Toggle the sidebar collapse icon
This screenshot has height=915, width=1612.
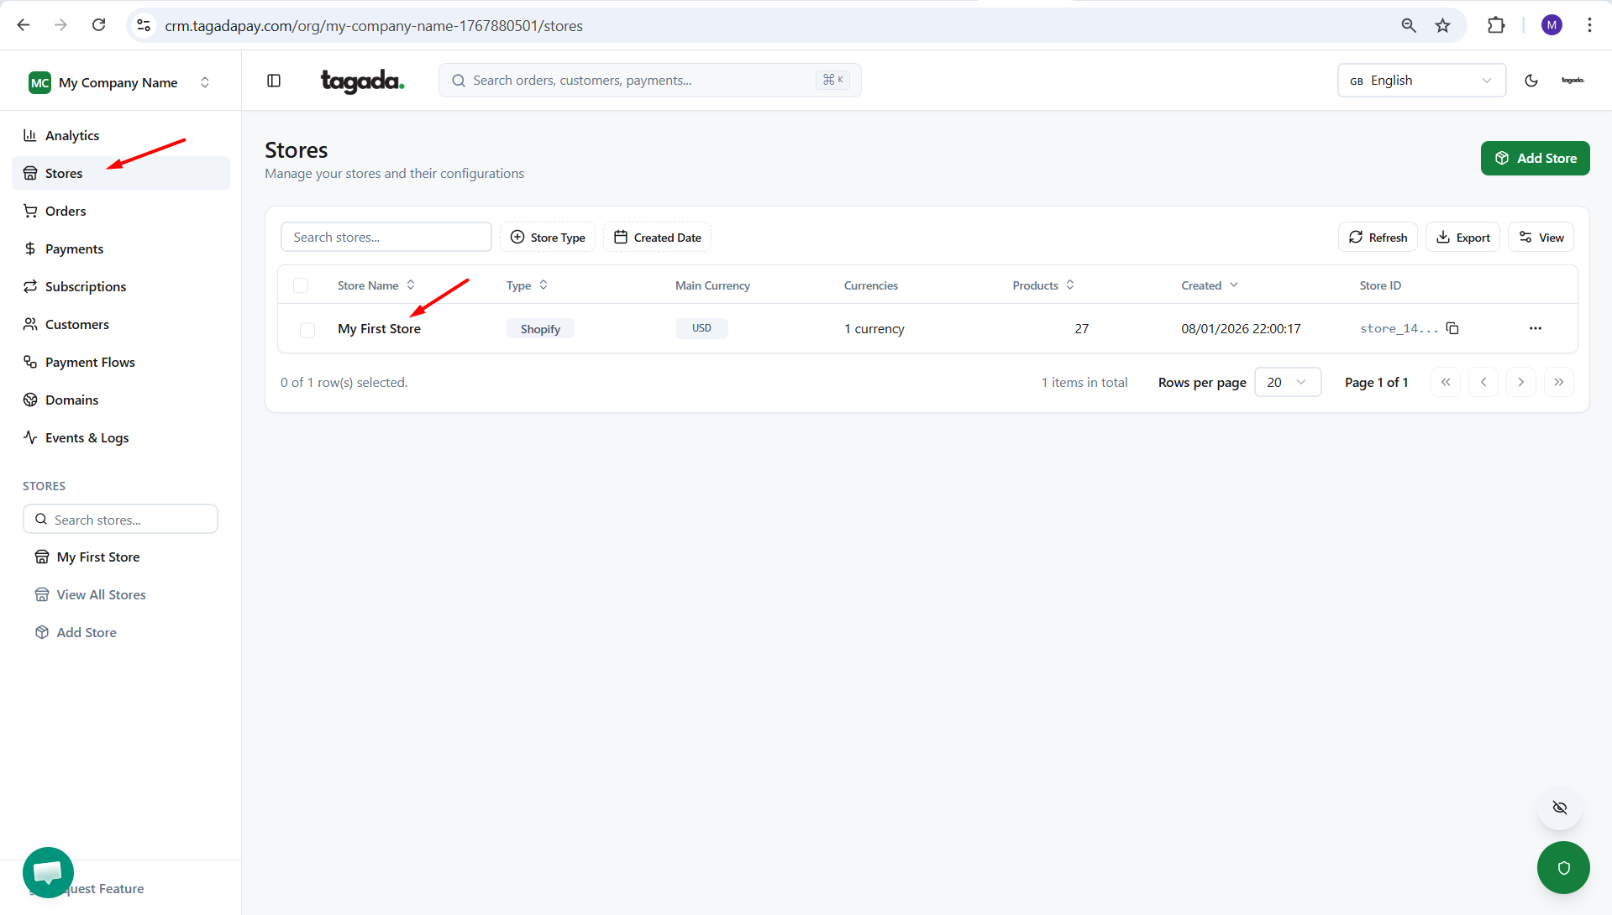coord(274,81)
